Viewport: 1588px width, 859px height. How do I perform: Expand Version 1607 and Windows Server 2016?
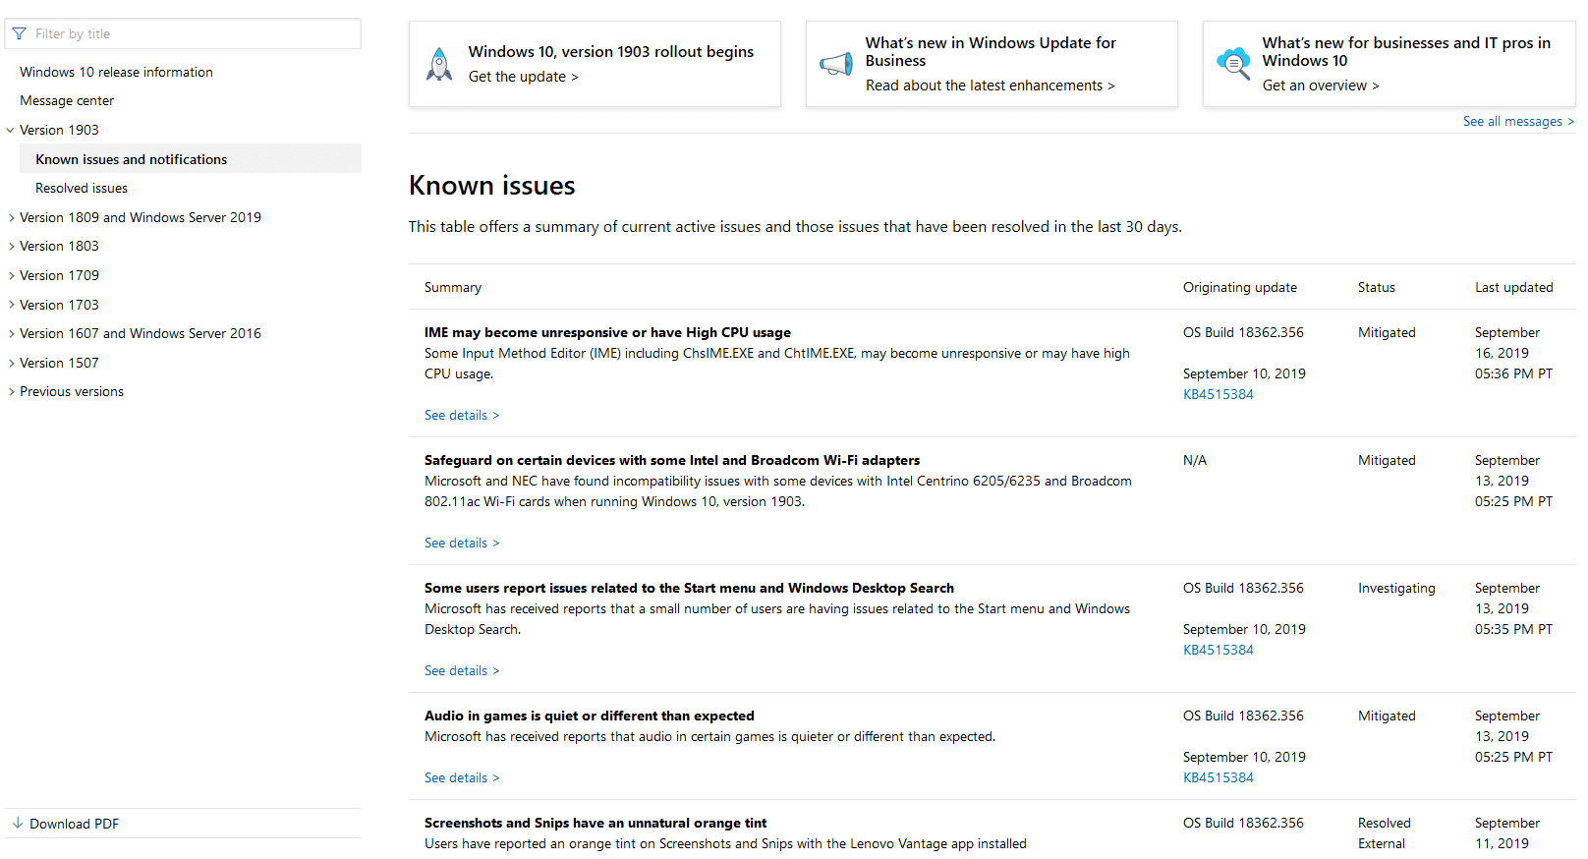[11, 334]
